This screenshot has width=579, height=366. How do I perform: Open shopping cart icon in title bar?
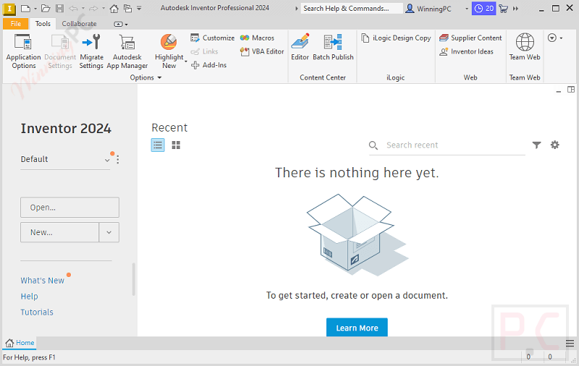click(x=503, y=8)
